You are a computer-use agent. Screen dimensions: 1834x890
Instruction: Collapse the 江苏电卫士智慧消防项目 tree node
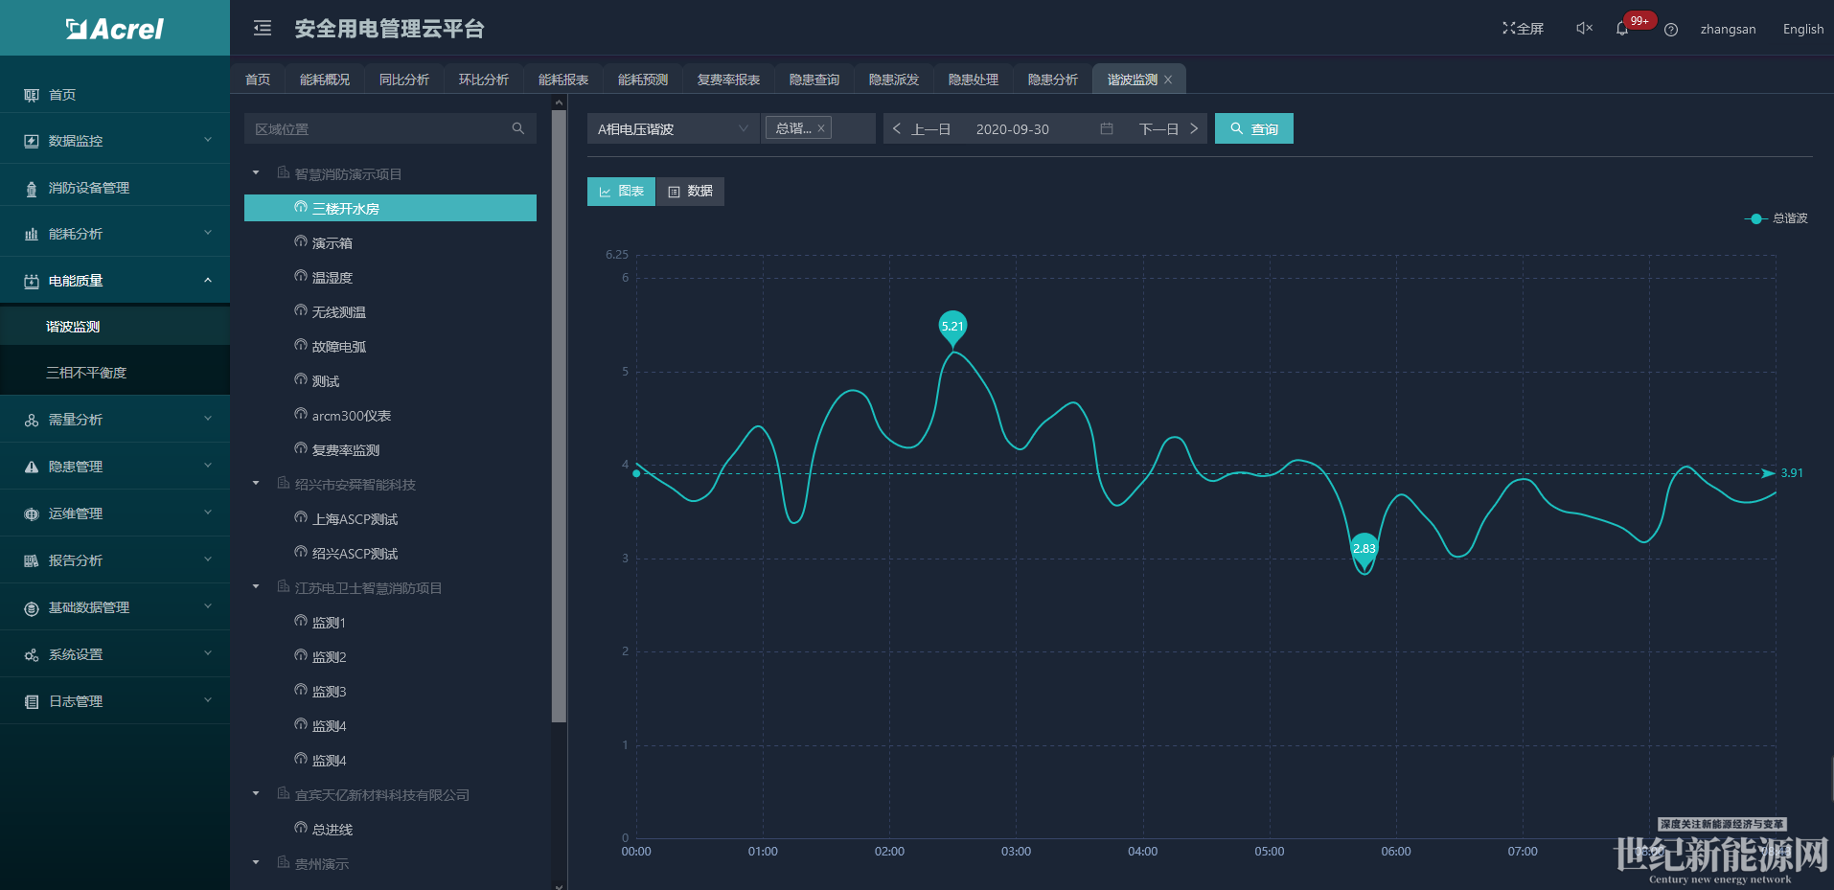pyautogui.click(x=256, y=587)
